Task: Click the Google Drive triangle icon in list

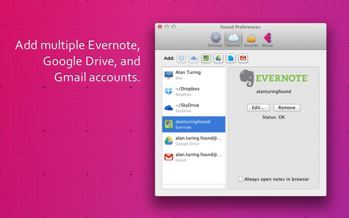Action: point(168,141)
